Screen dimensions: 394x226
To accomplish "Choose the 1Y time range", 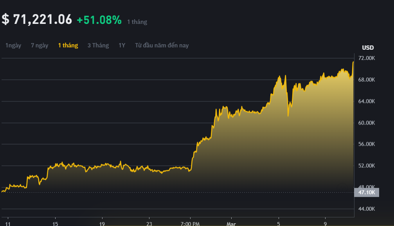I will coord(122,45).
